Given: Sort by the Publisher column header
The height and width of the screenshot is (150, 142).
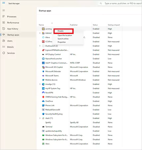Looking at the screenshot, I should [74, 25].
